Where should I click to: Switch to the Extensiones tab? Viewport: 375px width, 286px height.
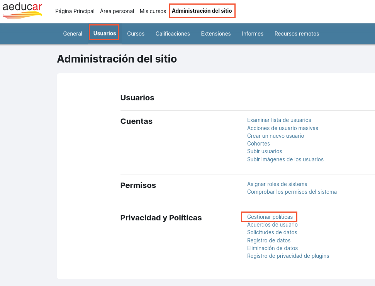(216, 34)
